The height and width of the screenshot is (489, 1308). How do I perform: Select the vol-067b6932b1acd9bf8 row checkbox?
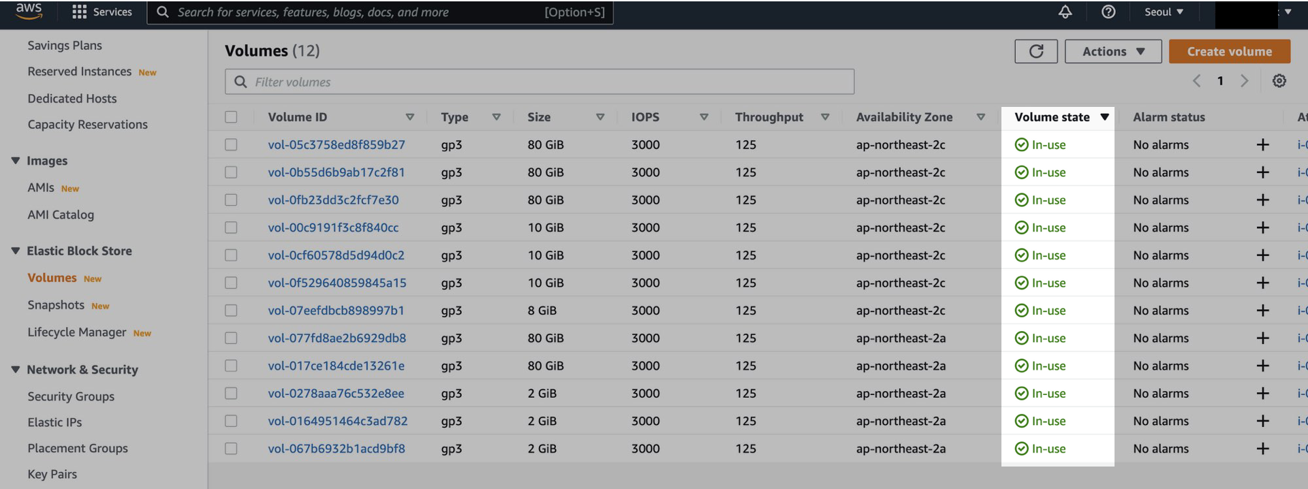tap(232, 449)
